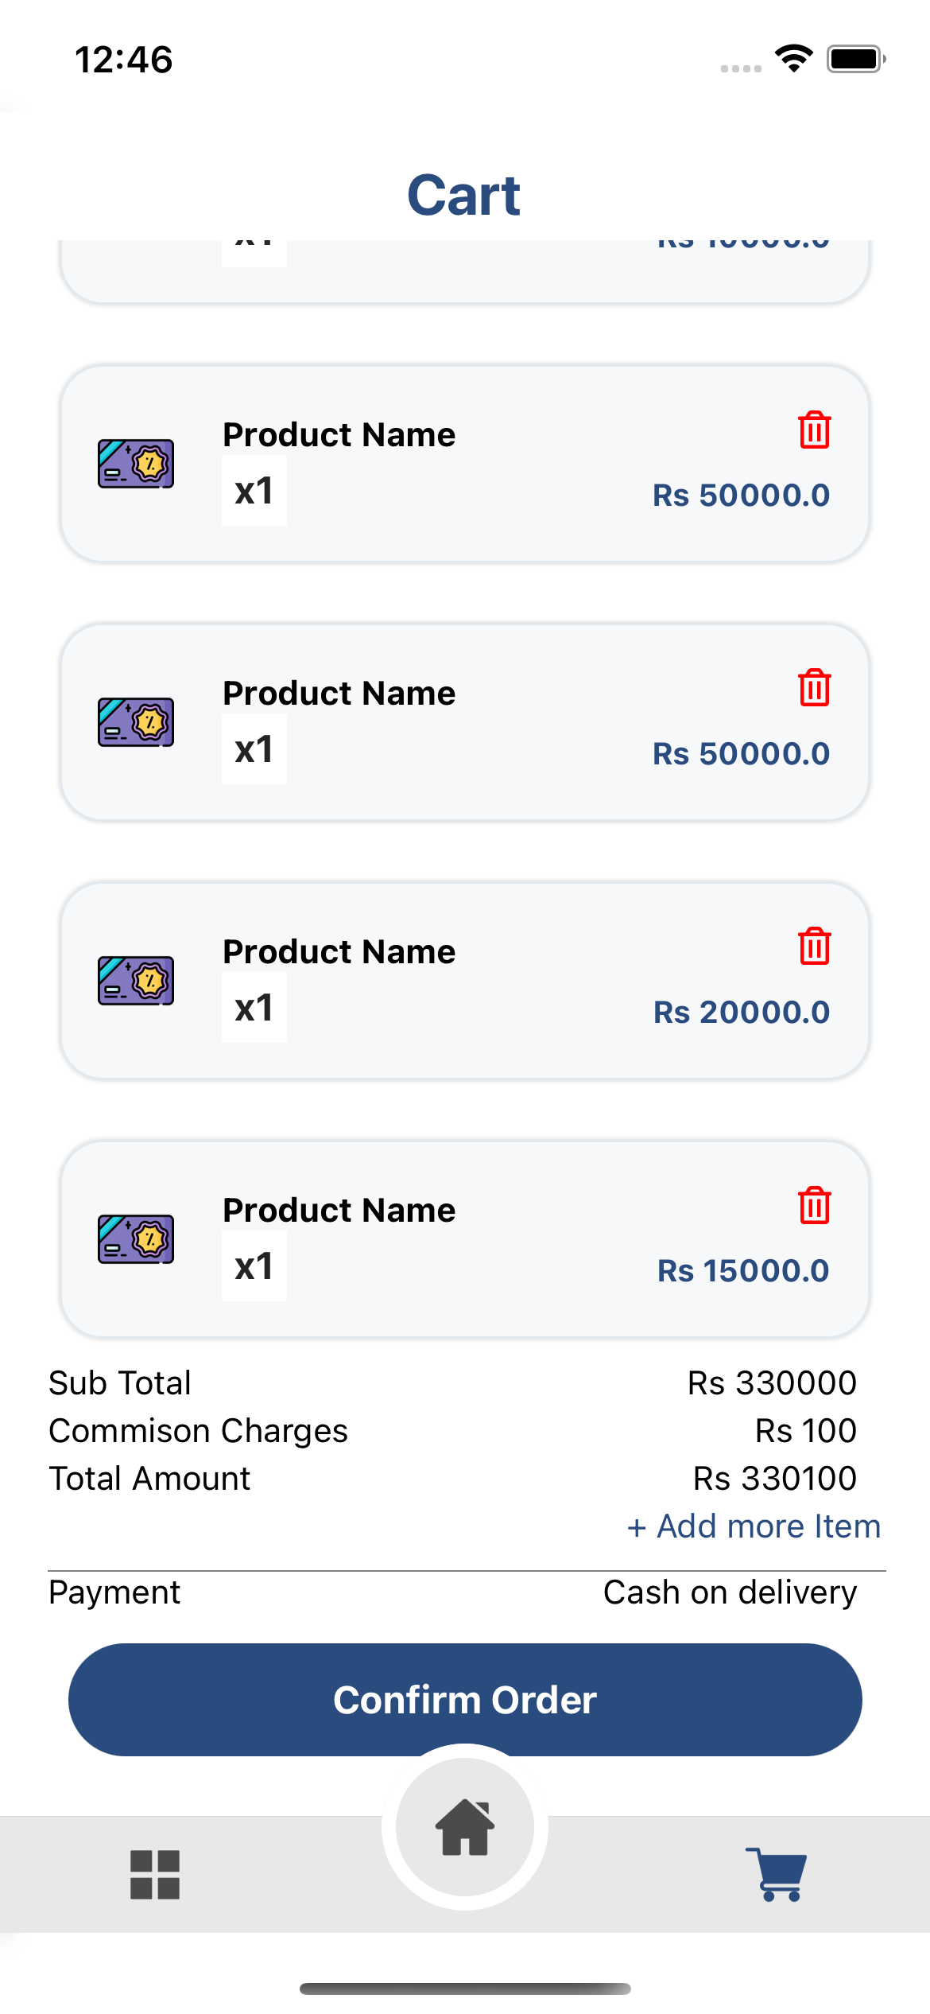Tap the x1 quantity of Rs 15000.0 item
930x2014 pixels.
[254, 1267]
